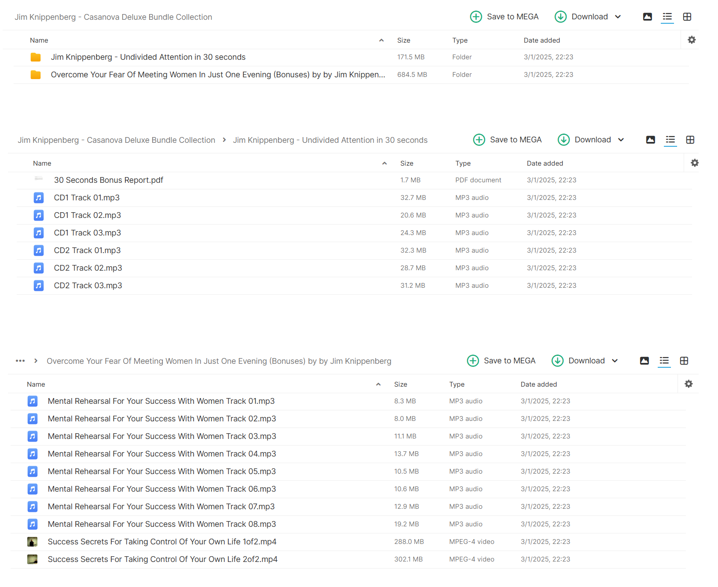Switch to list view in bottom panel
Image resolution: width=718 pixels, height=587 pixels.
[x=664, y=361]
